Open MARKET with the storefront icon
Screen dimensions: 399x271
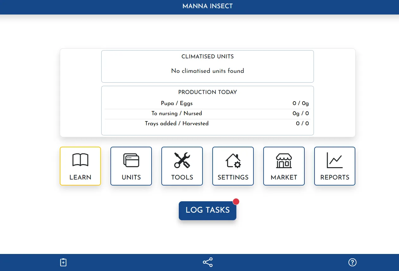pos(284,160)
